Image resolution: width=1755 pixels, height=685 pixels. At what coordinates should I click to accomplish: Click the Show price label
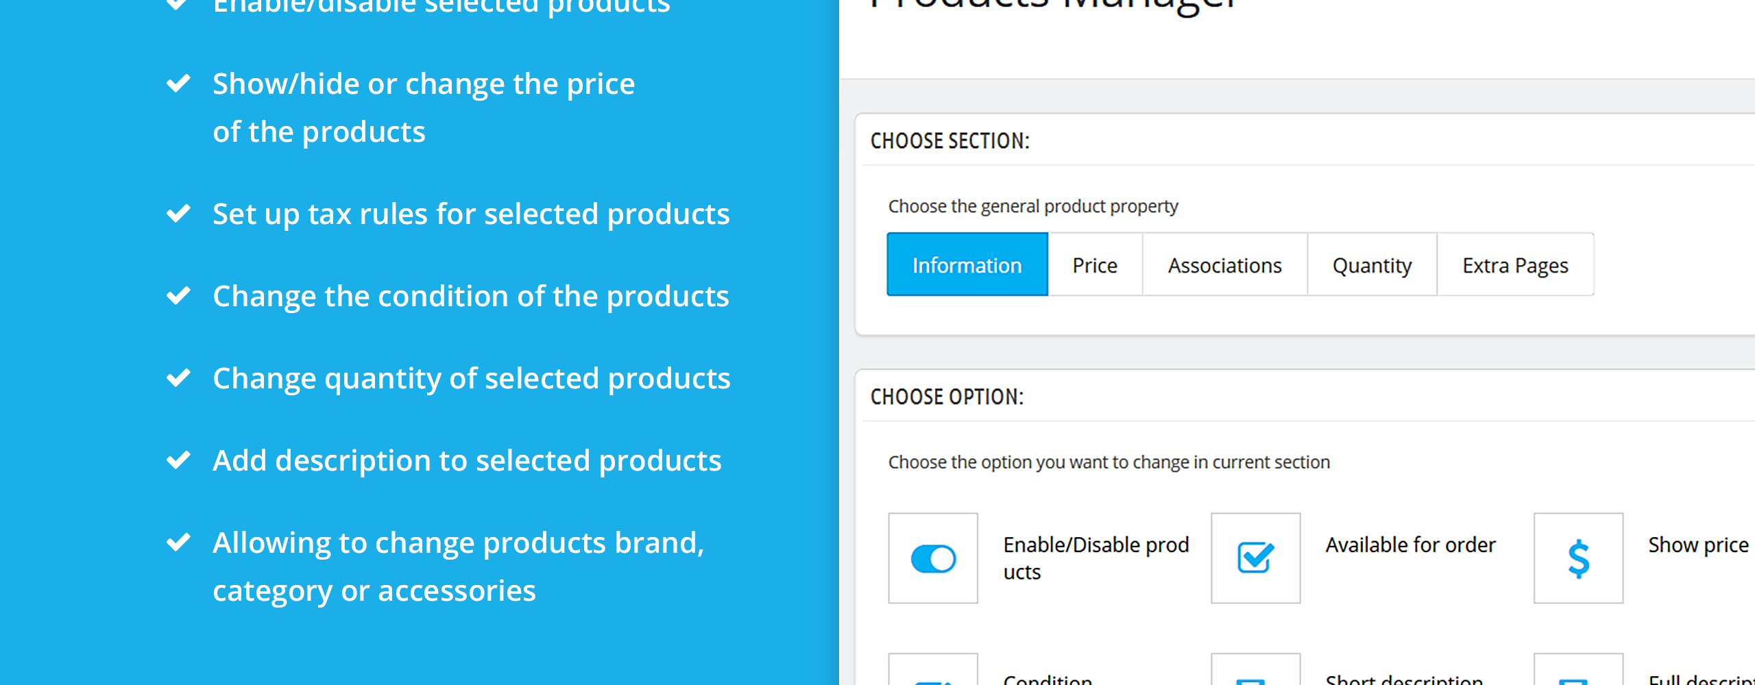coord(1698,545)
